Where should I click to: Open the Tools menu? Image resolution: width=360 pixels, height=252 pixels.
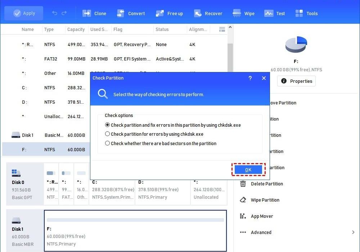[306, 14]
